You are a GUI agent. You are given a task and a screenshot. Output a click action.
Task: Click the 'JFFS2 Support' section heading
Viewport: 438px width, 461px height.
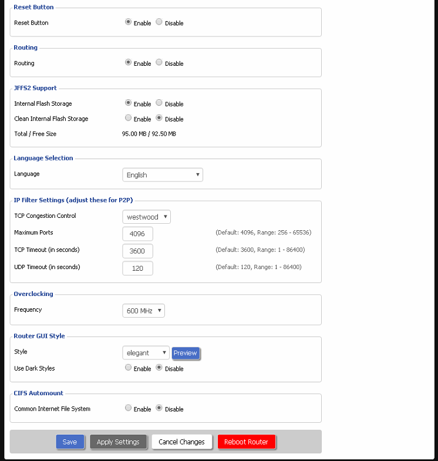pos(35,88)
